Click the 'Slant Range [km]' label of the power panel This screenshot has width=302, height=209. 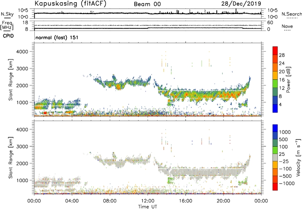[x=11, y=80]
